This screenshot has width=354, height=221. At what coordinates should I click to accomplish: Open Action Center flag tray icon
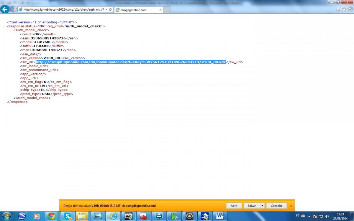315,216
